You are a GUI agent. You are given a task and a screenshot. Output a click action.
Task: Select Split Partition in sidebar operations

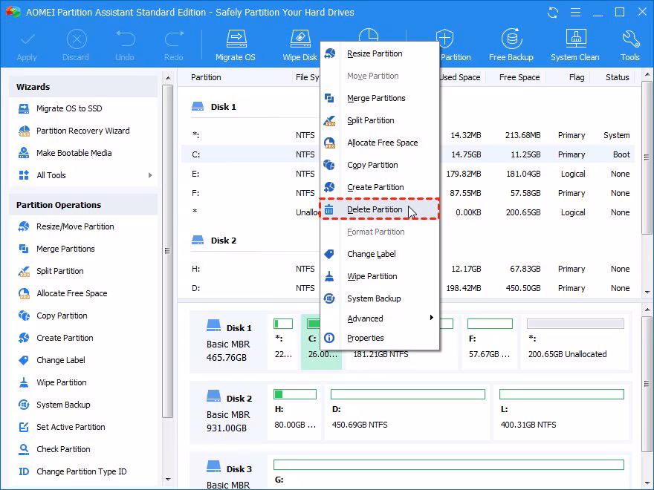tap(59, 271)
